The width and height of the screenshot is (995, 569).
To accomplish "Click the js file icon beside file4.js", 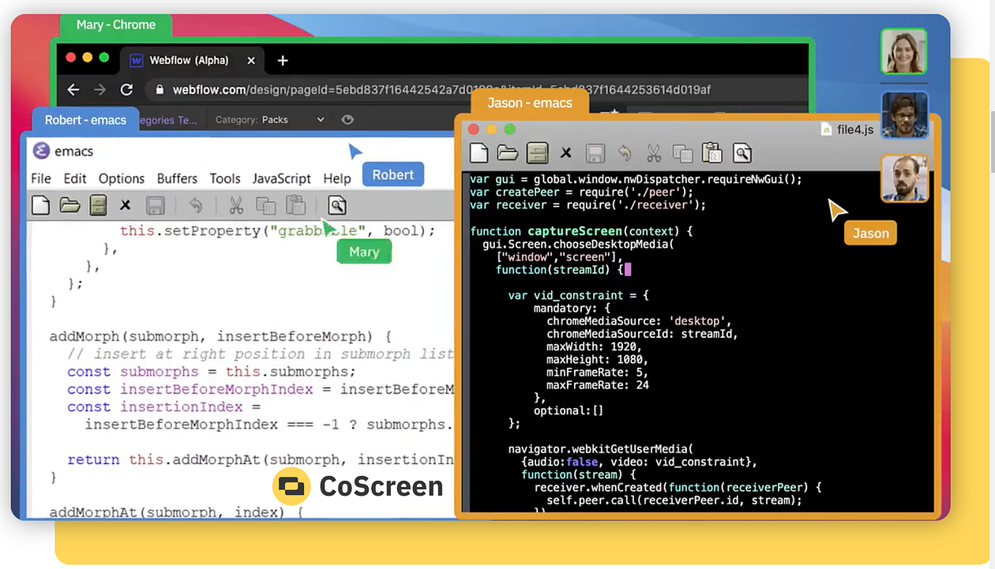I will [x=826, y=129].
